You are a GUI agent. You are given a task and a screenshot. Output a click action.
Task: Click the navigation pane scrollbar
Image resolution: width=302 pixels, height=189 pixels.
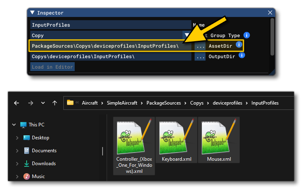coord(103,151)
